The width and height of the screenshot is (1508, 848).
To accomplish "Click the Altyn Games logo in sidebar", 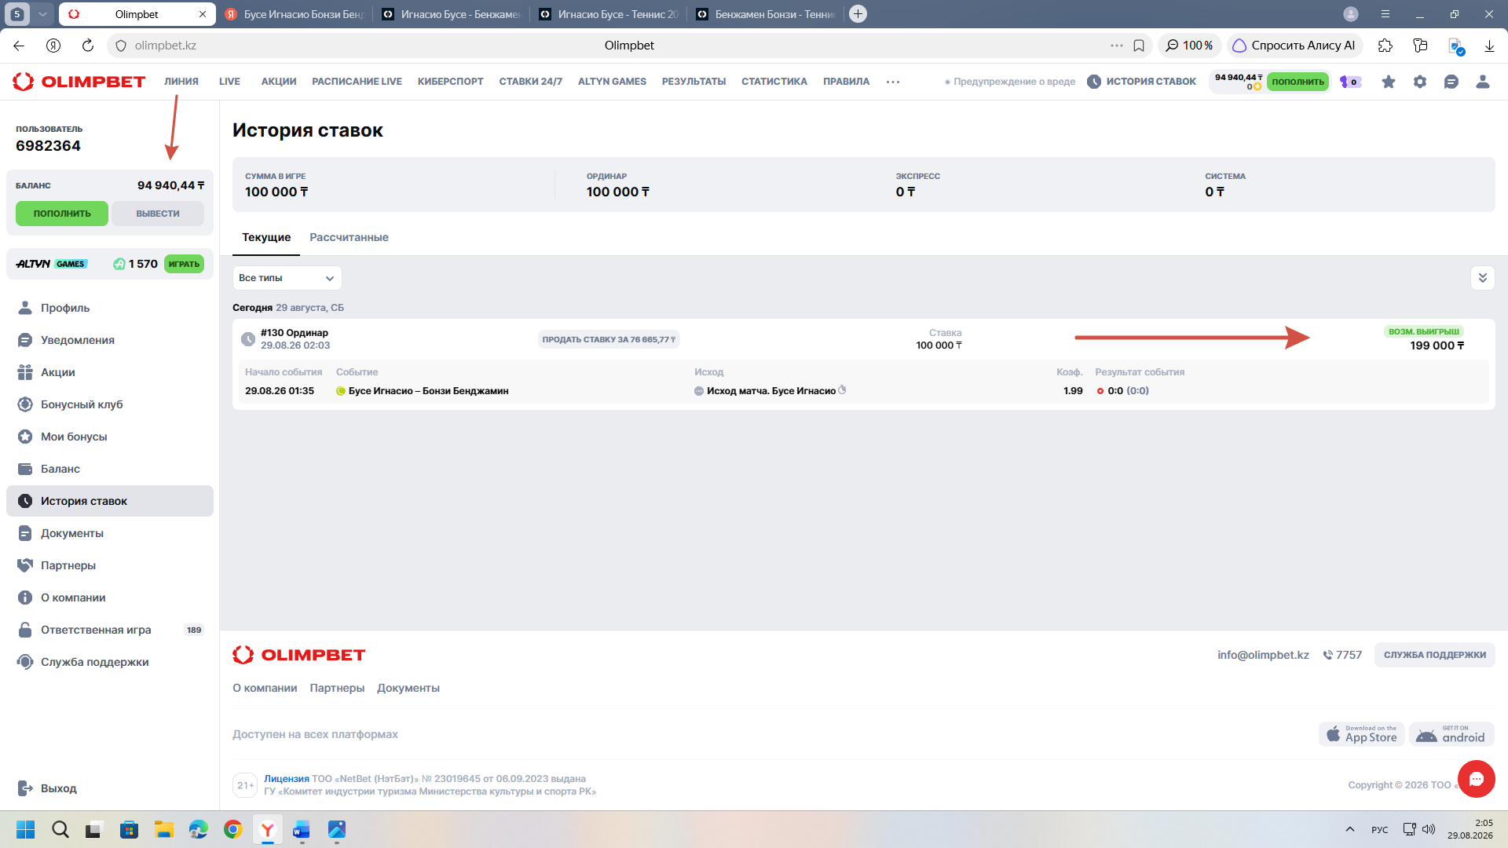I will tap(52, 264).
